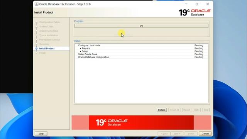The image size is (247, 139).
Task: Select the Prerequisite Checks step
Action: pyautogui.click(x=49, y=40)
